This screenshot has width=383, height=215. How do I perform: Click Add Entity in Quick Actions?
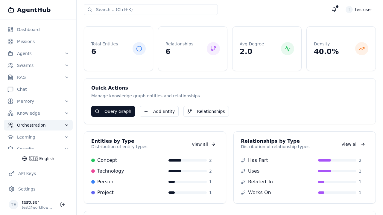click(159, 111)
